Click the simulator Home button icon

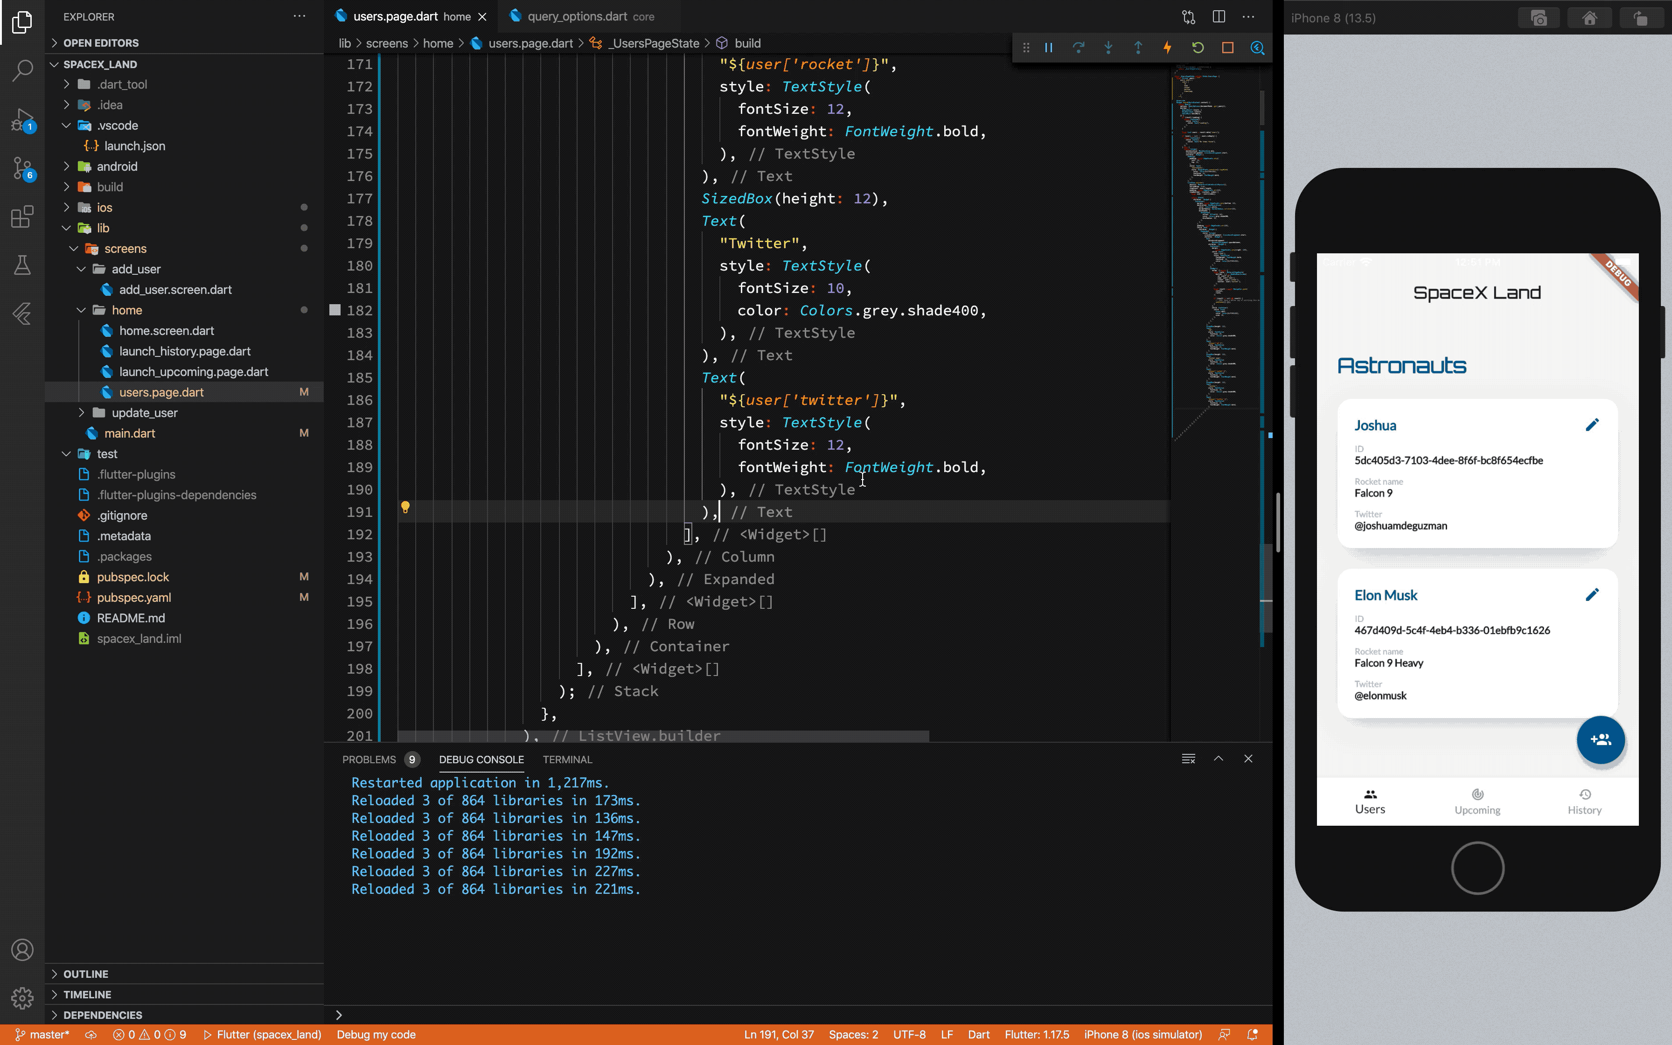pos(1590,18)
